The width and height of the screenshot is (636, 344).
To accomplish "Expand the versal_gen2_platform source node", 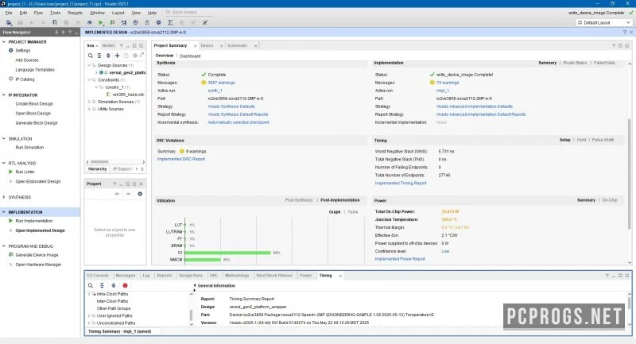I will pos(96,72).
